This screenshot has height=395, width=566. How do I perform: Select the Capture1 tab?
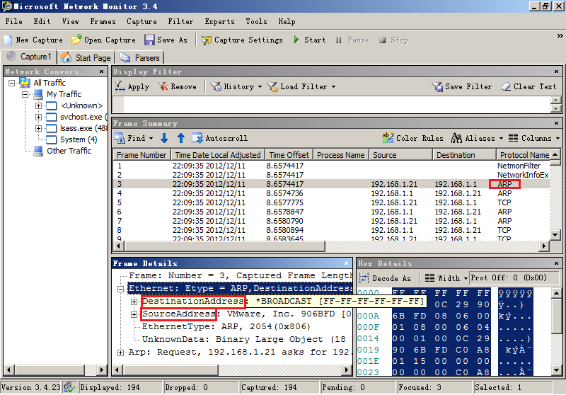(x=29, y=57)
